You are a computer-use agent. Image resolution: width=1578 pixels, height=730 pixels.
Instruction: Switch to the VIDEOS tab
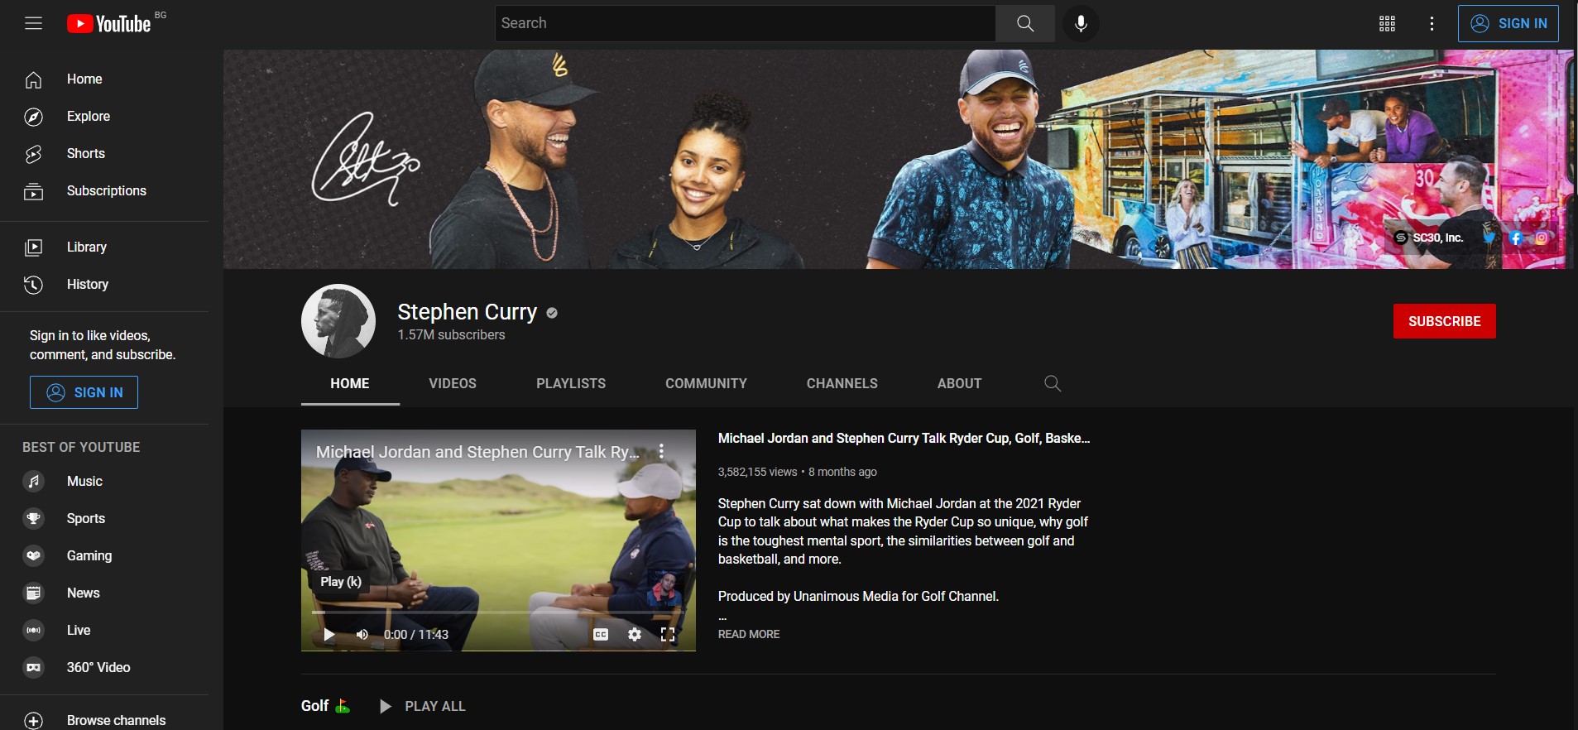pos(453,384)
